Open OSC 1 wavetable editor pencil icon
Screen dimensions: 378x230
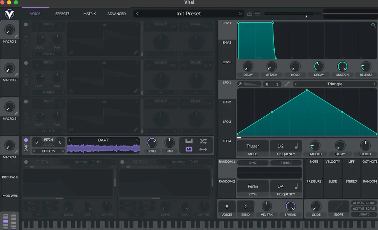[136, 52]
